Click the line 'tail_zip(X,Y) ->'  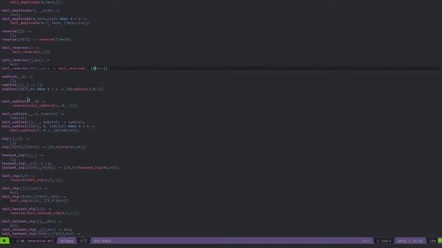pos(19,176)
